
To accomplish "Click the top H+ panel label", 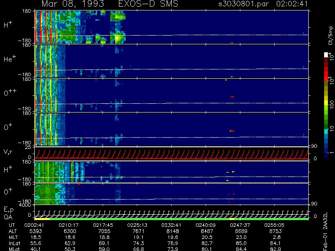I will (8, 25).
